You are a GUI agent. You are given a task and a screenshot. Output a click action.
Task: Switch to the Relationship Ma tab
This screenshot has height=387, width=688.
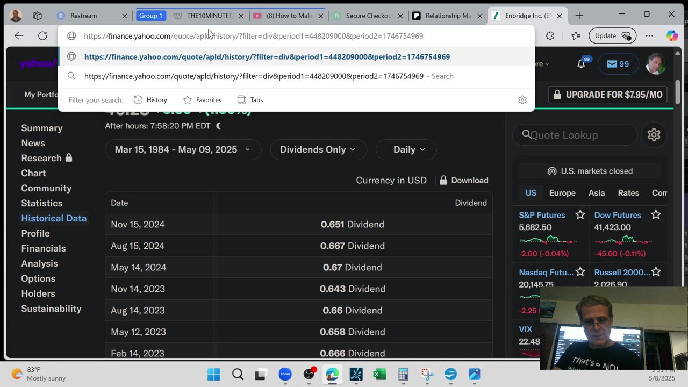(448, 16)
